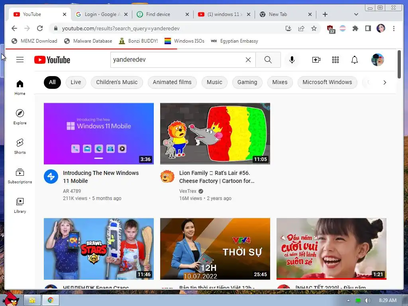Open the Extensions puzzle icon
The image size is (408, 306).
click(x=355, y=28)
